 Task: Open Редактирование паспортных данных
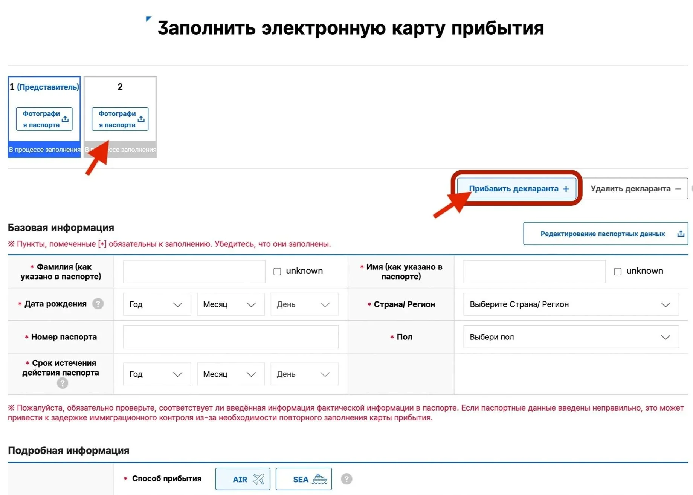(x=606, y=234)
